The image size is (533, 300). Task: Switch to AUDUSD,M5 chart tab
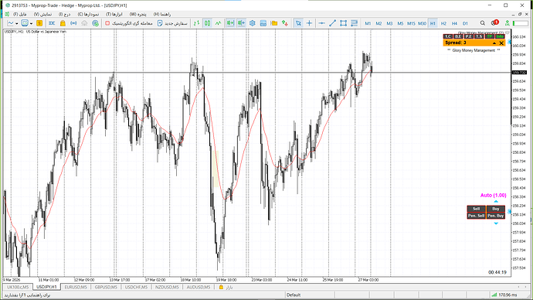pos(199,287)
